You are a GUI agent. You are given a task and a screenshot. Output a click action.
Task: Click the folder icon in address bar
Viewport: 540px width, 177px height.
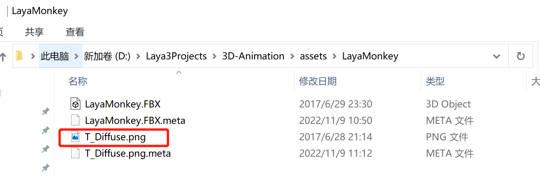(19, 56)
